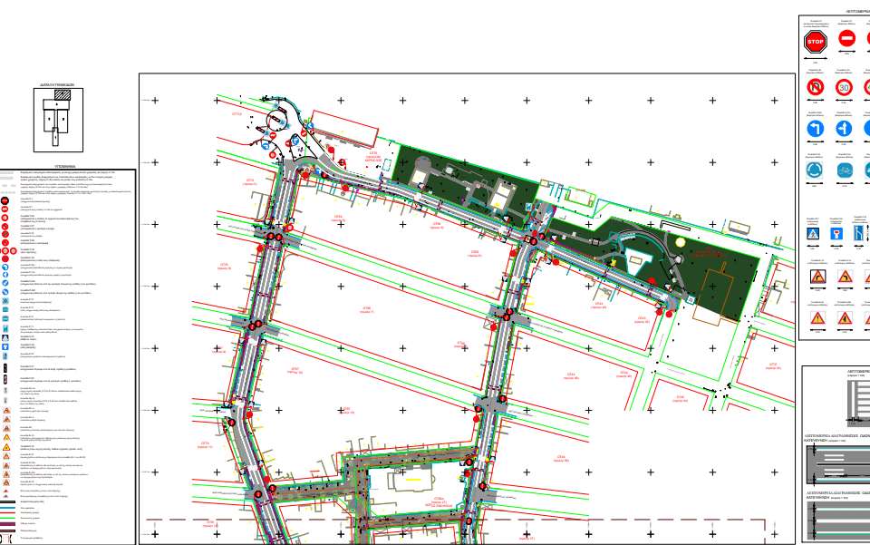Click the ΥΠΟΜΝΗΜΑ legend heading
870x545 pixels.
point(69,168)
